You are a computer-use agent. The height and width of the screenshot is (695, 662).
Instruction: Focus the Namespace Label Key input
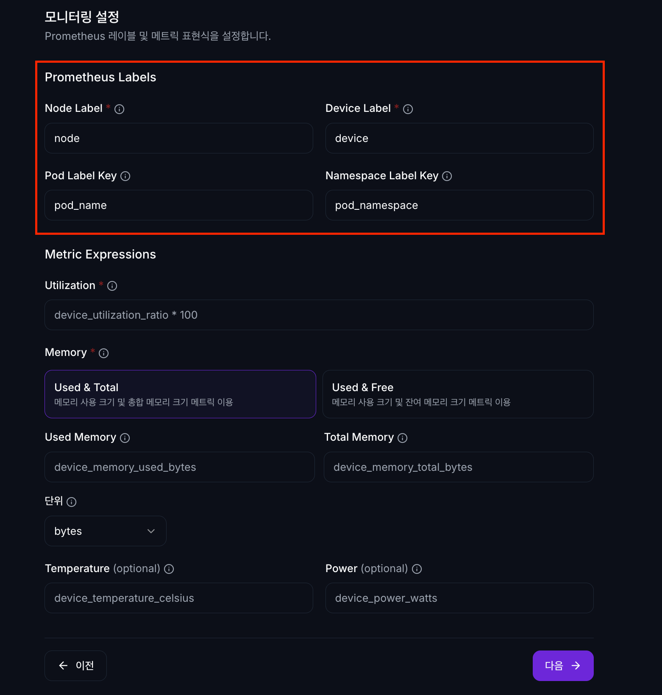[x=459, y=205]
